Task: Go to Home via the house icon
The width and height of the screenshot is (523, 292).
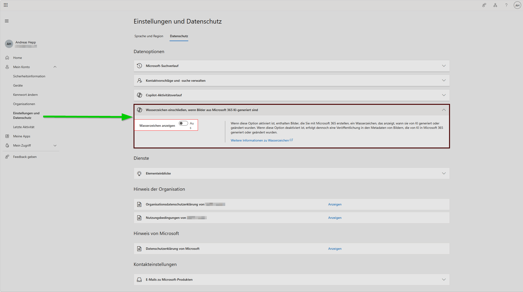Action: (7, 58)
